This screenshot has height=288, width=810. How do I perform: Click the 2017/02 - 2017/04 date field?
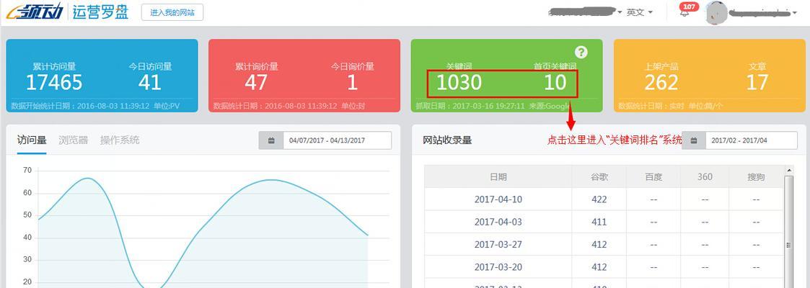[x=751, y=140]
